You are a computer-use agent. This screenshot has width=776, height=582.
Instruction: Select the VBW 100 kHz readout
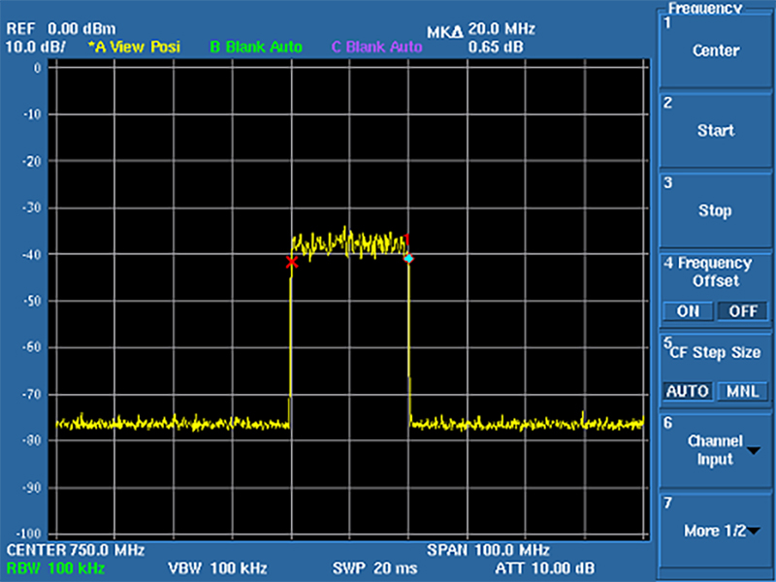click(217, 567)
